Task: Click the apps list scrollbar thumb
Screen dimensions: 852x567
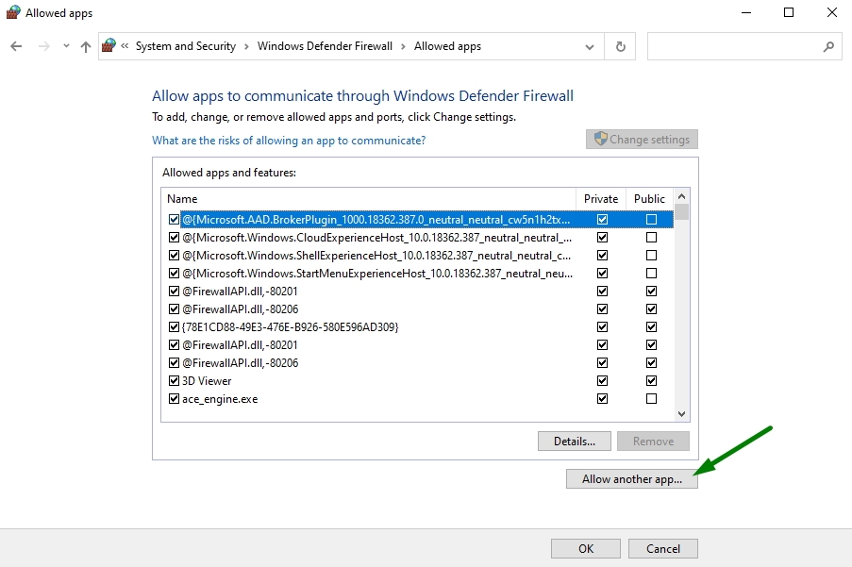Action: click(681, 212)
